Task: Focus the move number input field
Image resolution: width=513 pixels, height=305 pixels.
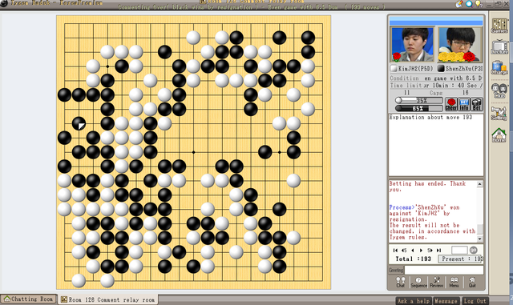Action: 459,250
